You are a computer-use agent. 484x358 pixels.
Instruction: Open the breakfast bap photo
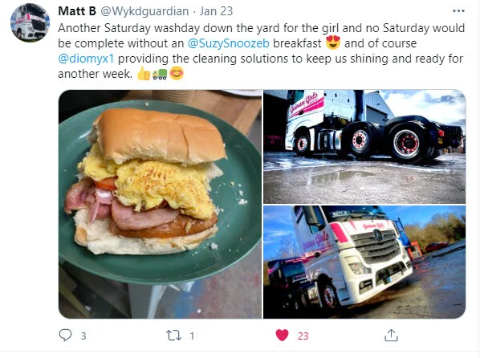tap(161, 204)
